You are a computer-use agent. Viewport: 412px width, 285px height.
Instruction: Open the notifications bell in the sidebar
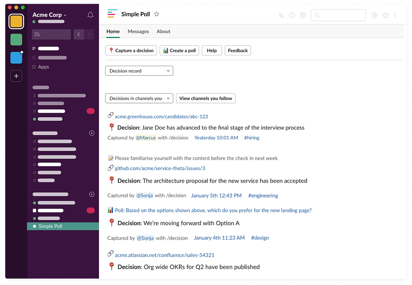click(x=91, y=15)
